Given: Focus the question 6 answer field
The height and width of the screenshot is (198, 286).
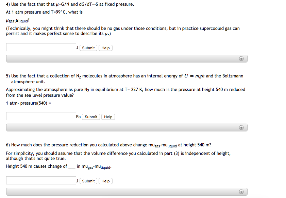Looking at the screenshot, I should tap(41, 181).
